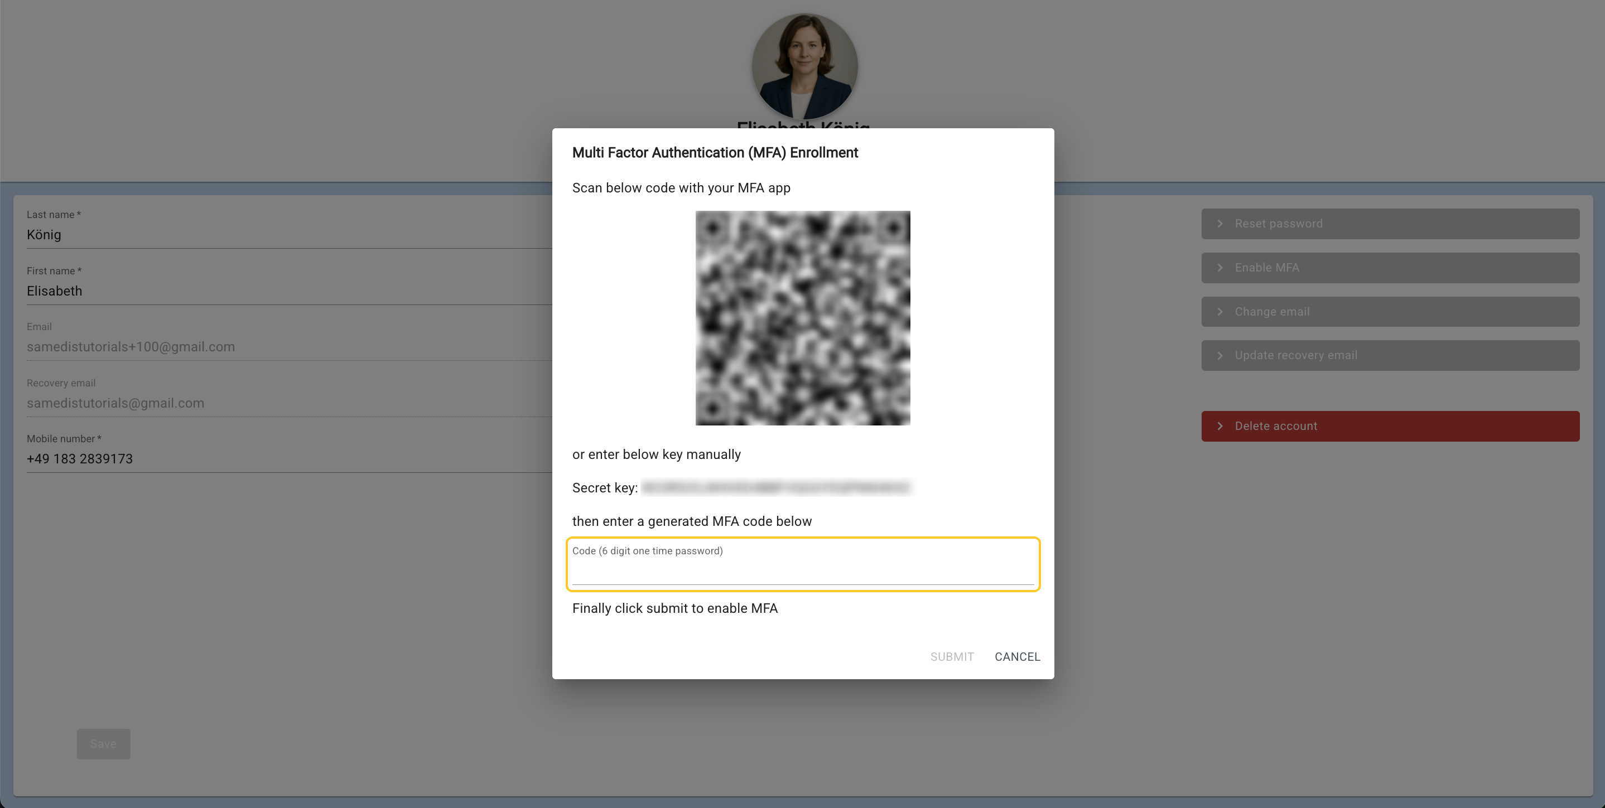
Task: Click chevron icon beside Update recovery email
Action: tap(1220, 355)
